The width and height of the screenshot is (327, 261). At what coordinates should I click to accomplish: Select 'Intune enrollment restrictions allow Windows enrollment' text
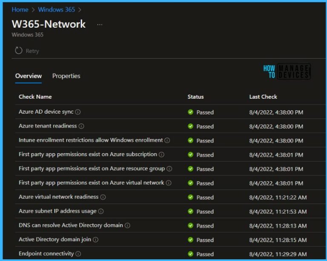tap(91, 140)
